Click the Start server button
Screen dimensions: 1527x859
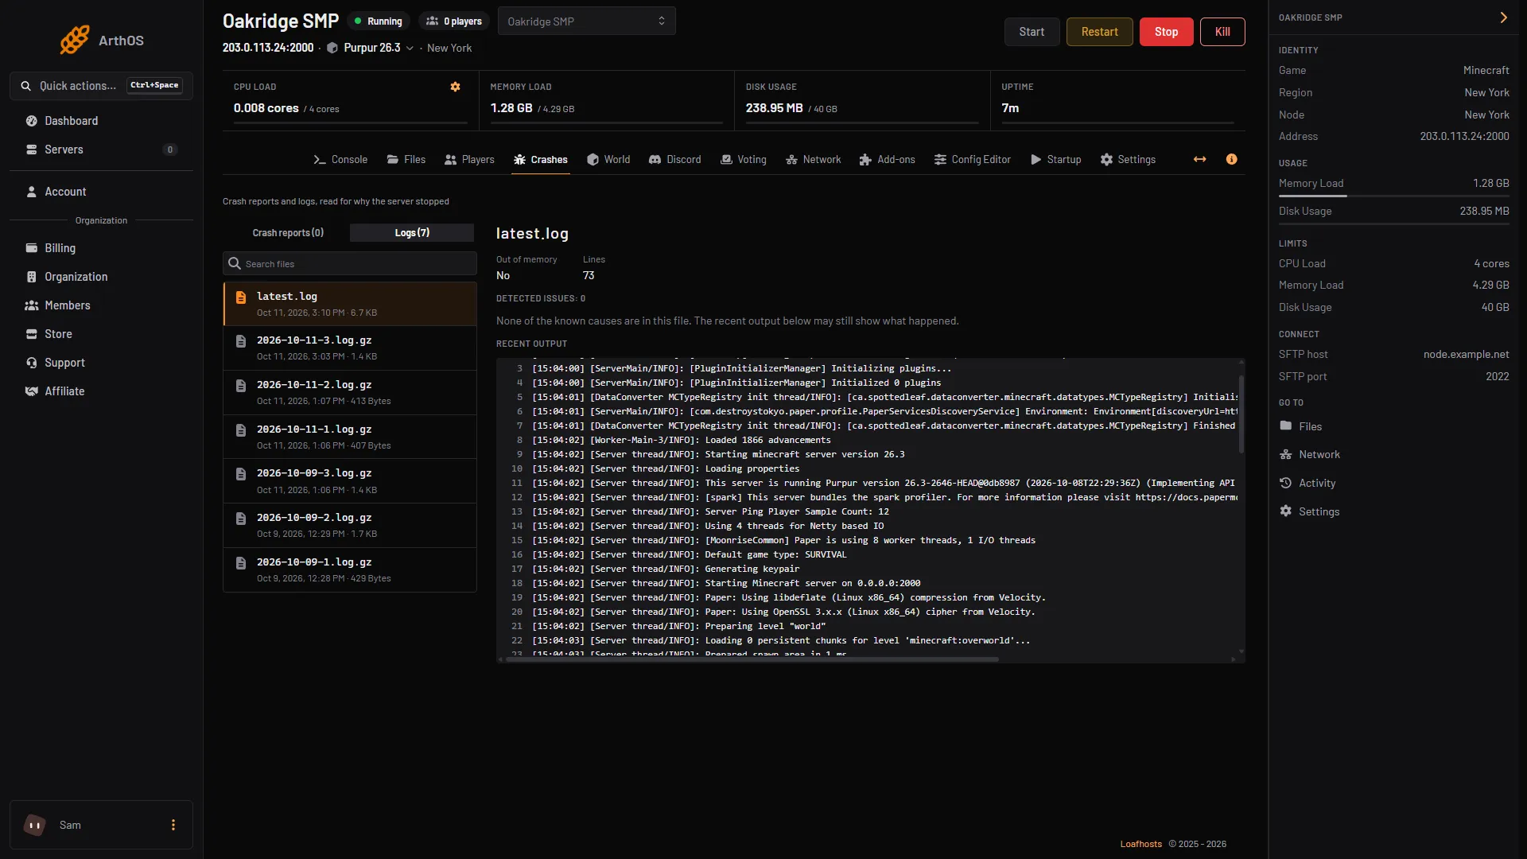pos(1032,32)
